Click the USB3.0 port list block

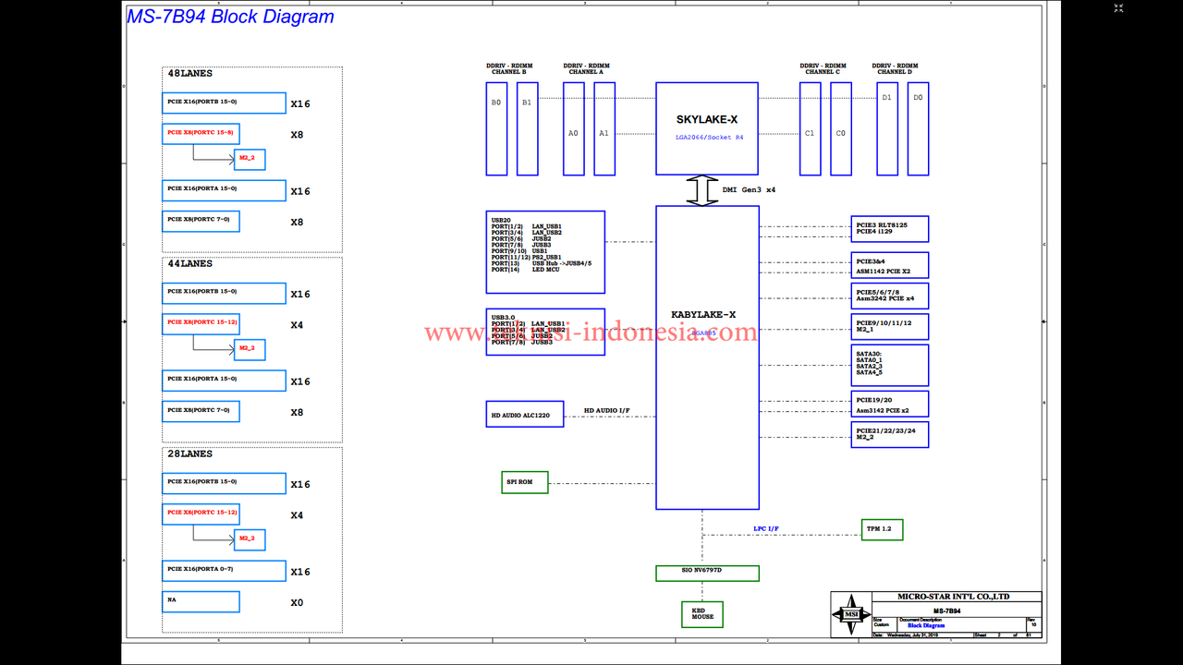tap(545, 332)
